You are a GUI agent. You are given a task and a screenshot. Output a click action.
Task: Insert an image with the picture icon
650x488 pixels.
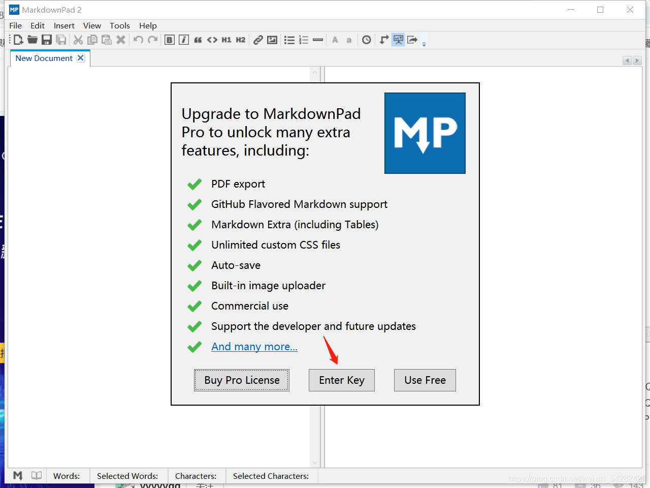(272, 40)
